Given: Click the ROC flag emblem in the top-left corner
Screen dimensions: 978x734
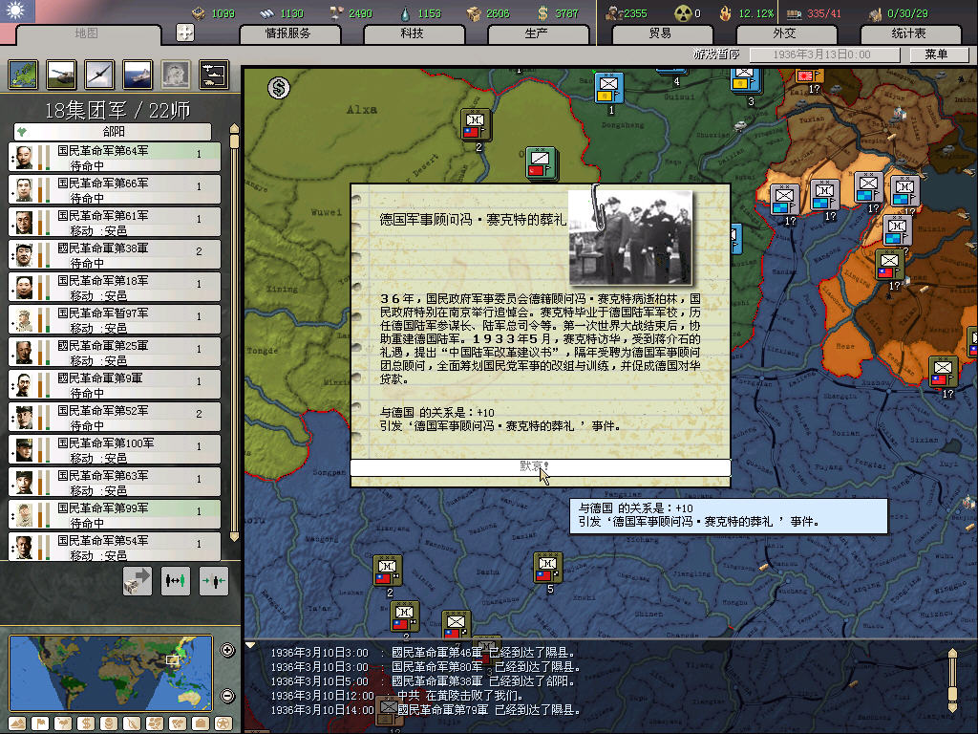Looking at the screenshot, I should pos(17,11).
